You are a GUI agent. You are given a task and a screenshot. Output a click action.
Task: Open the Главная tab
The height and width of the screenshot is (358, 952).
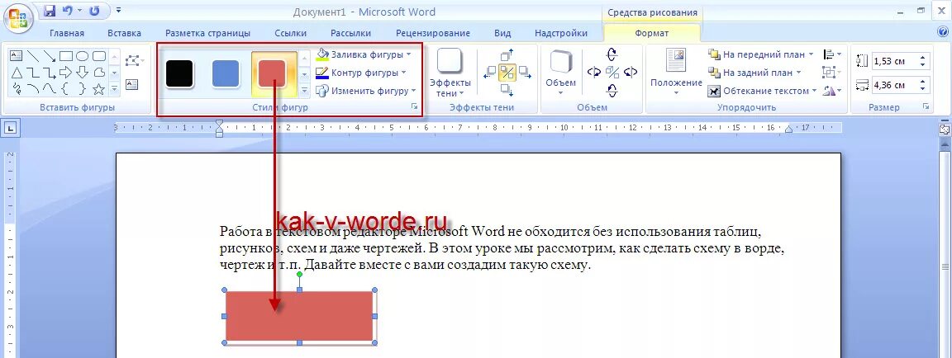[x=67, y=33]
